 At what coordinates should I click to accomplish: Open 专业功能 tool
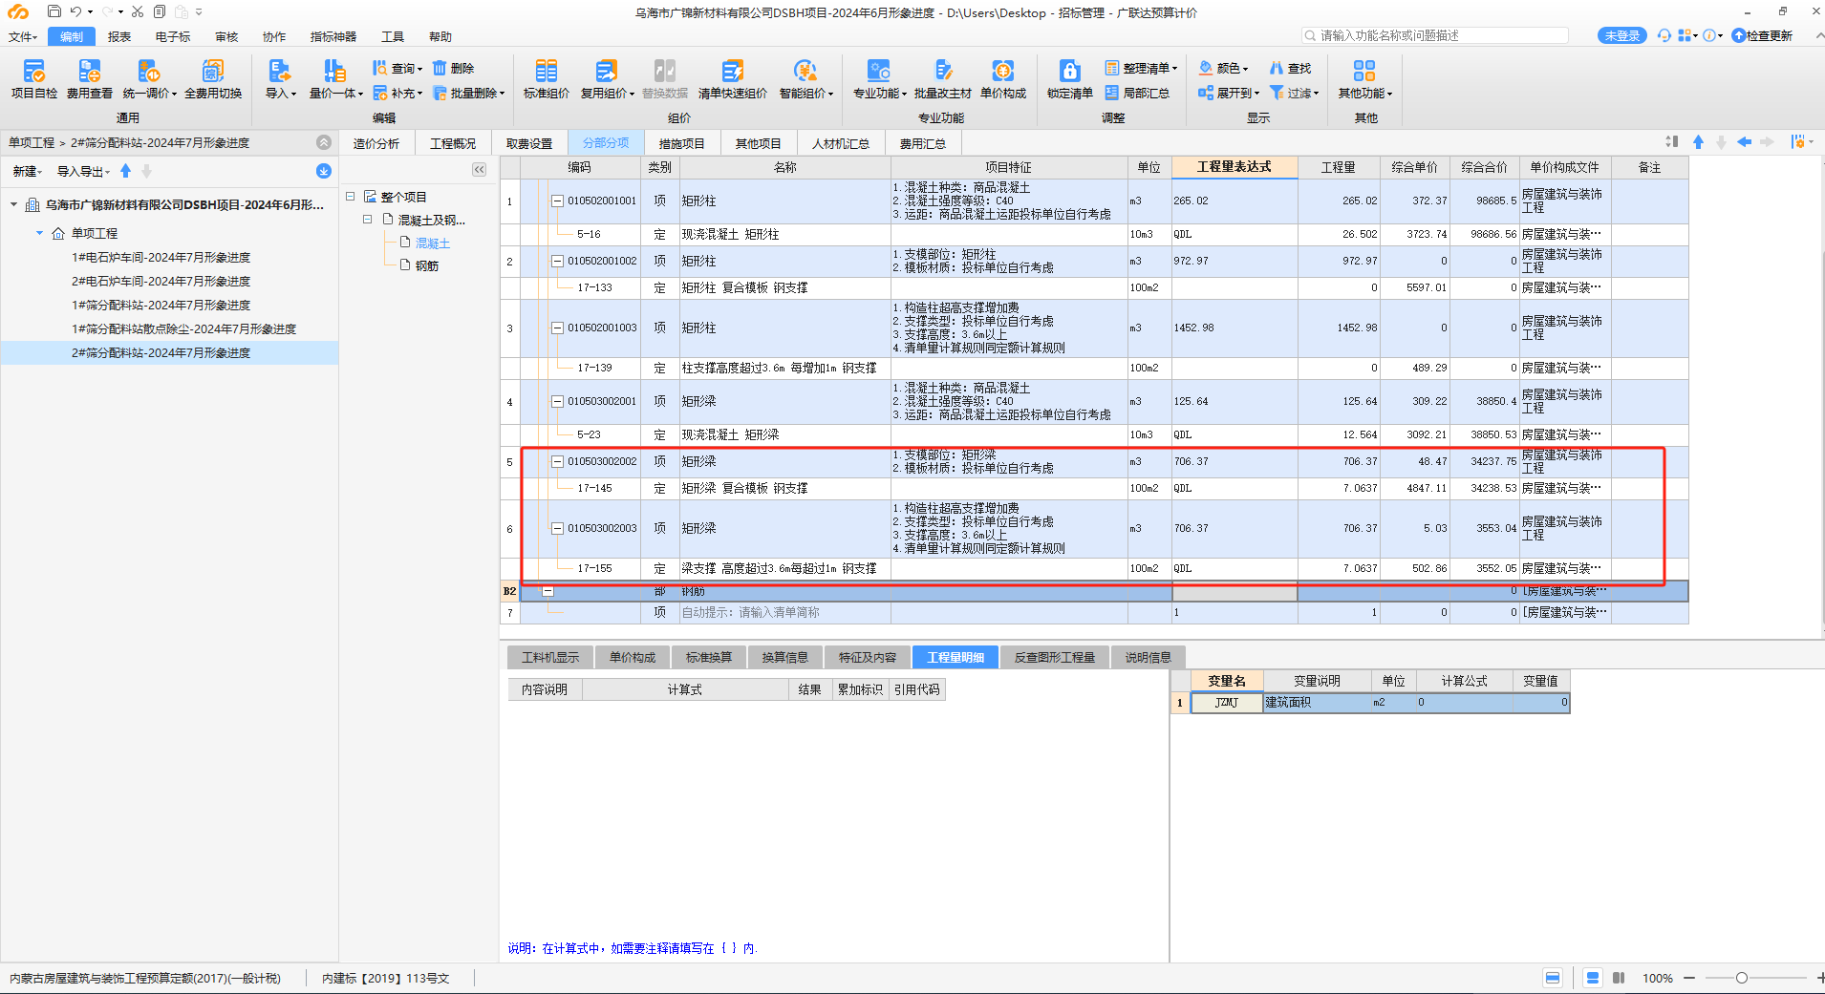pyautogui.click(x=879, y=78)
